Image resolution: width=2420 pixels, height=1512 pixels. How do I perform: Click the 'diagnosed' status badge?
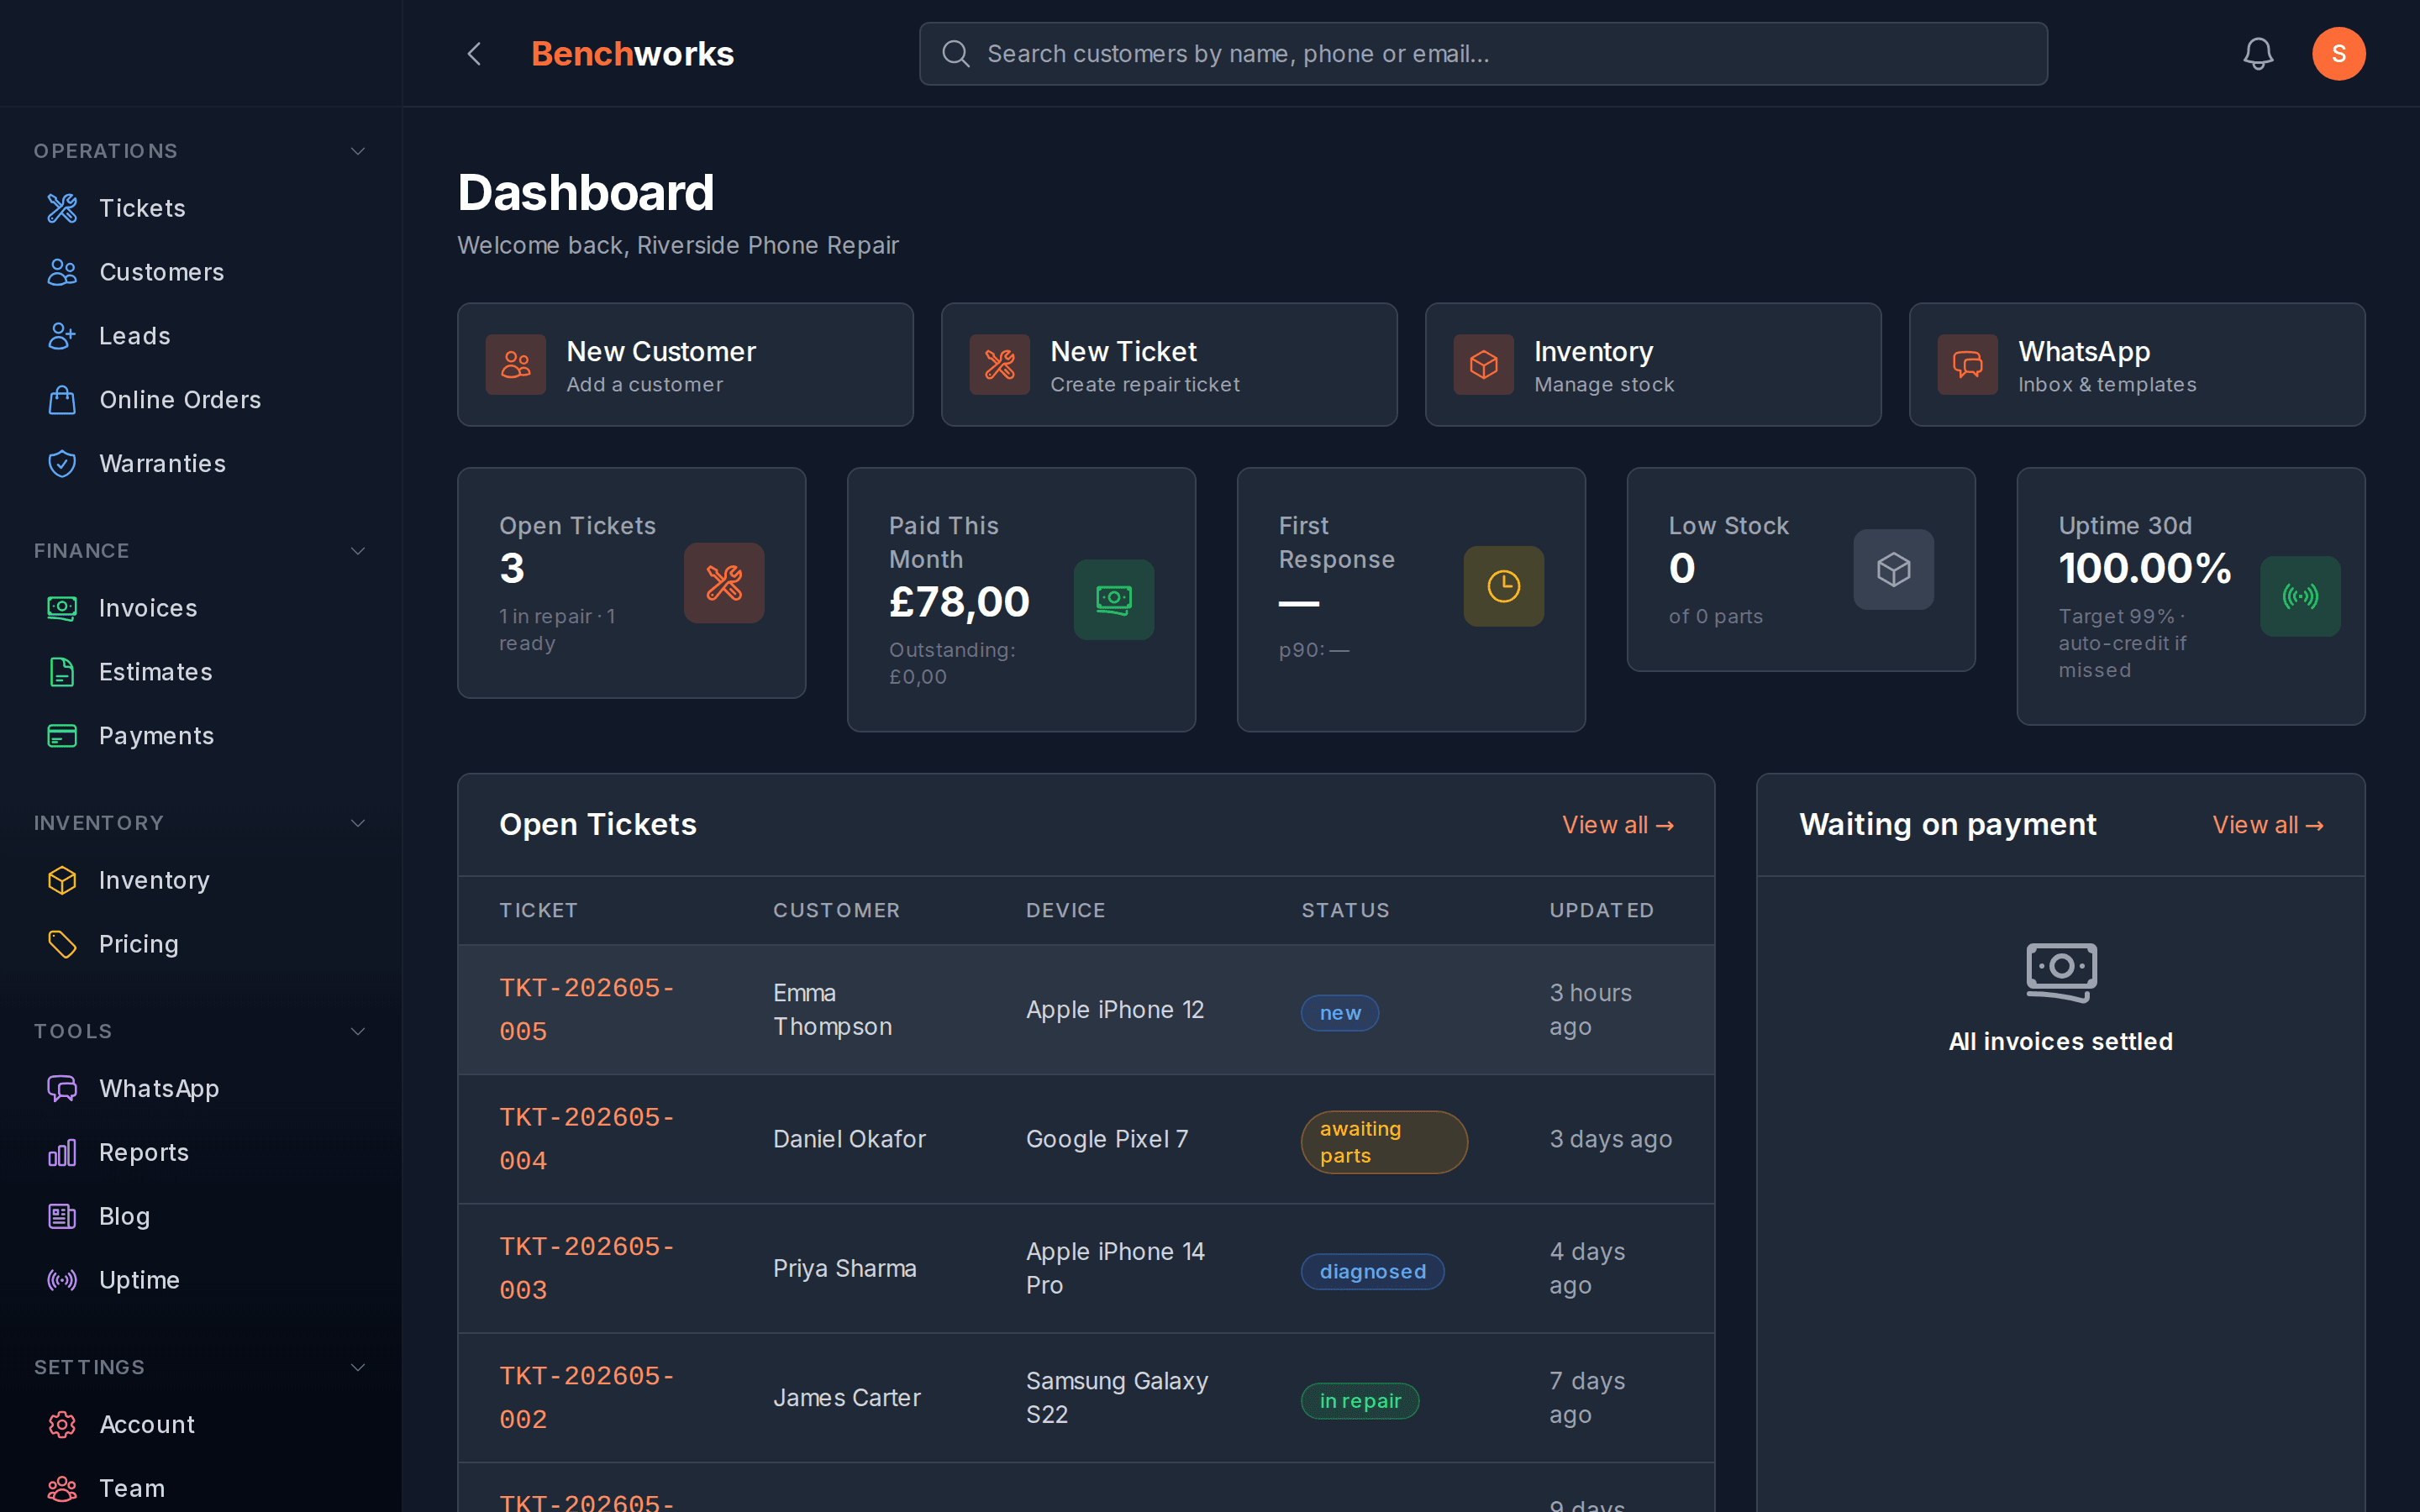pos(1373,1272)
